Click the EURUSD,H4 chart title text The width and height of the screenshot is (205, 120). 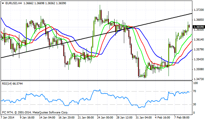coord(14,3)
